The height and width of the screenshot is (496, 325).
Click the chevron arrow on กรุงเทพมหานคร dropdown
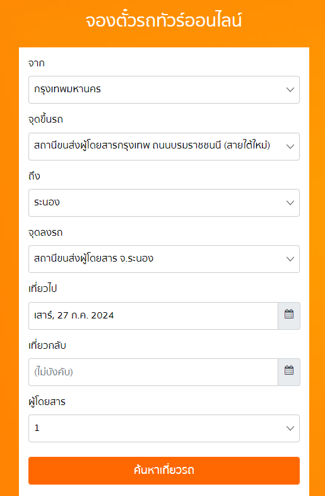(x=290, y=90)
